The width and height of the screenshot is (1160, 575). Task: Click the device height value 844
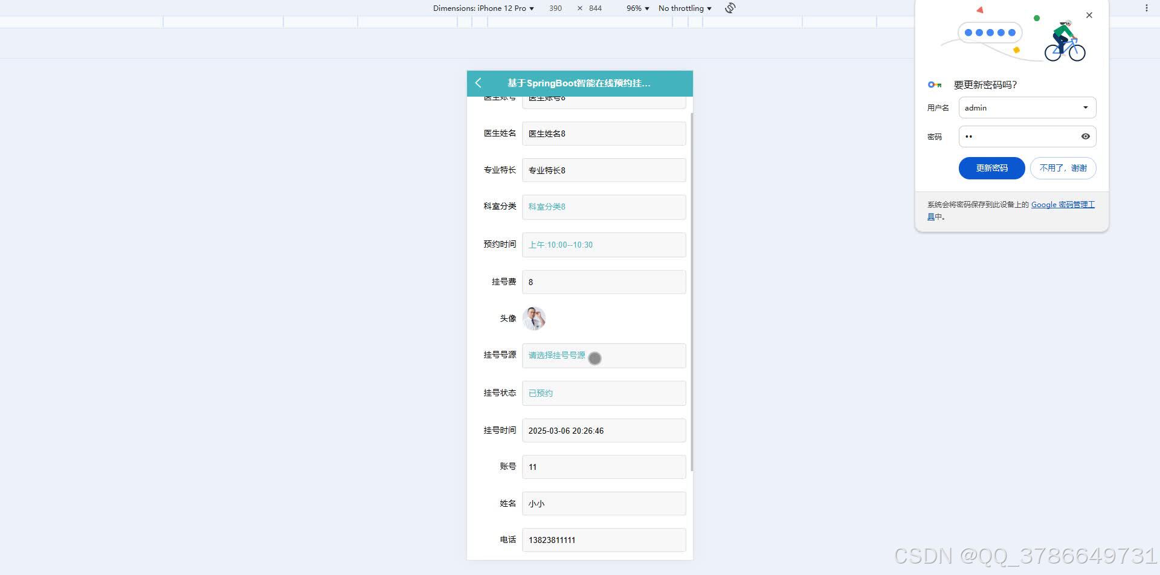(595, 8)
